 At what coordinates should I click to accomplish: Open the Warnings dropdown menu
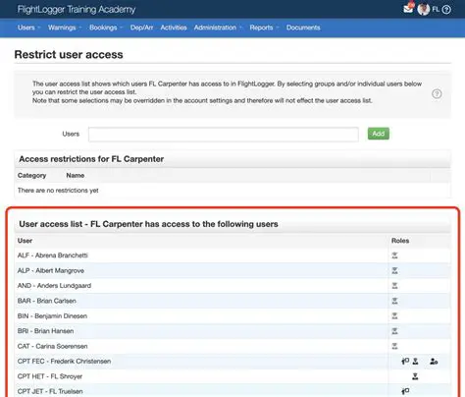(65, 28)
